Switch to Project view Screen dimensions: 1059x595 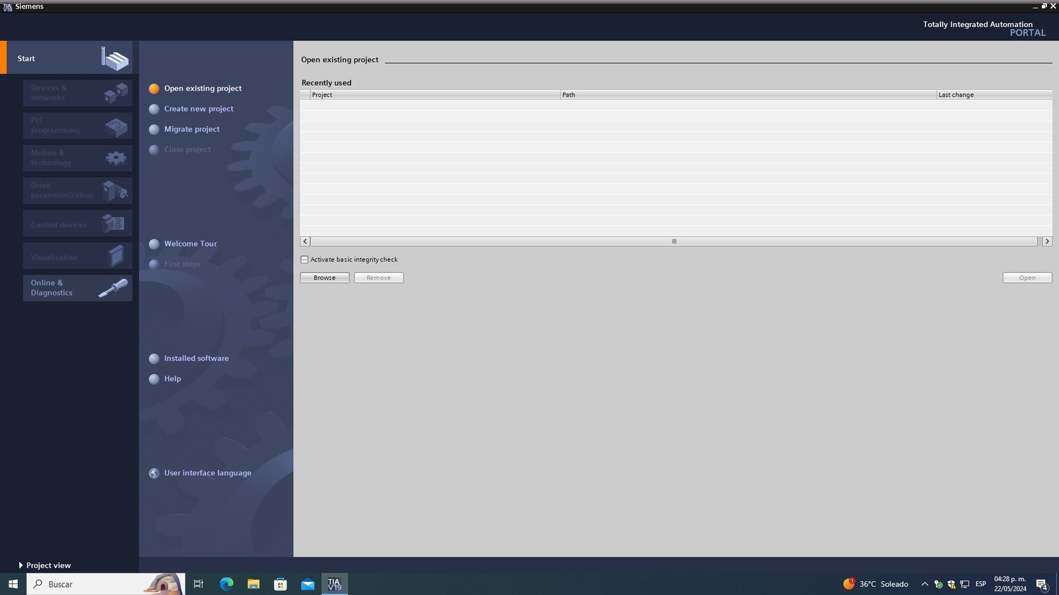(44, 565)
